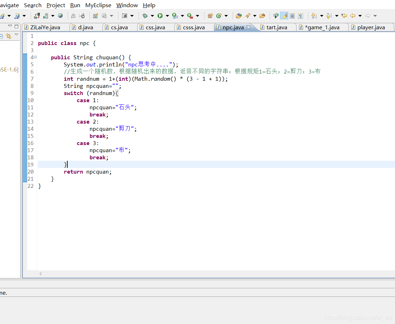The width and height of the screenshot is (395, 324).
Task: Toggle Show Whitespace Characters pilcrow icon
Action: click(300, 16)
